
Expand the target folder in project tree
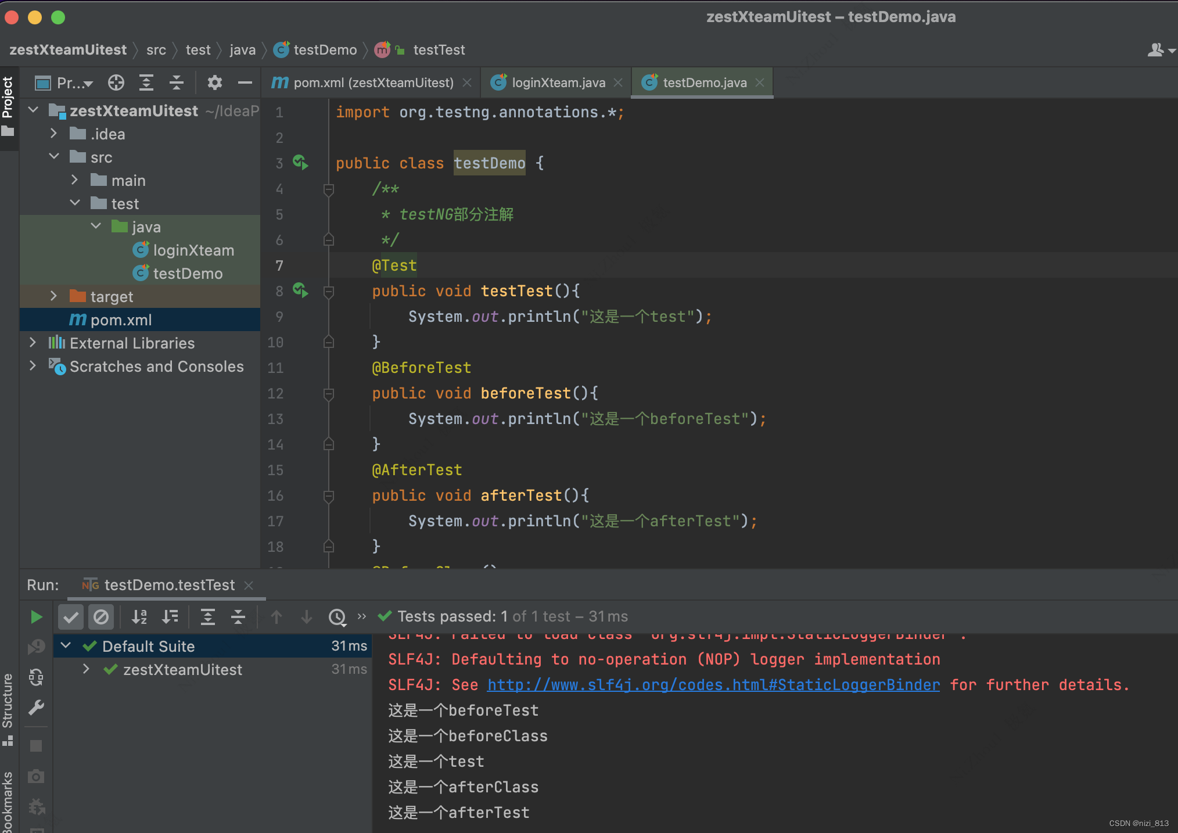click(x=53, y=296)
